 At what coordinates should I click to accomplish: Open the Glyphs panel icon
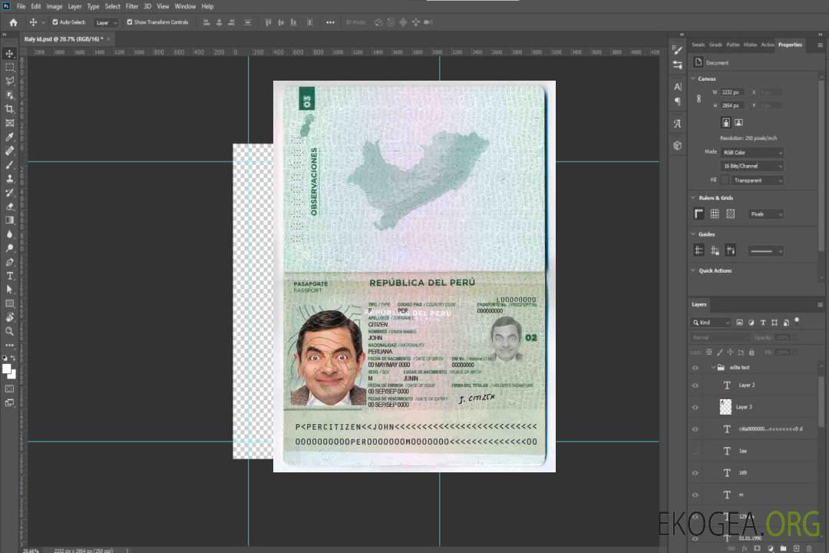678,124
